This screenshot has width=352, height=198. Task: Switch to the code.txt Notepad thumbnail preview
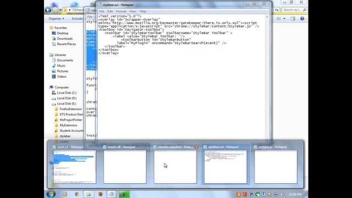75,167
